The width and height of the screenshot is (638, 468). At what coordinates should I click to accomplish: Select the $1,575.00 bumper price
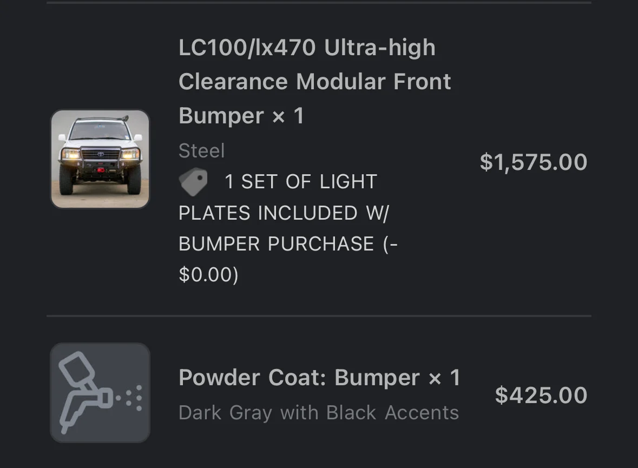(534, 162)
